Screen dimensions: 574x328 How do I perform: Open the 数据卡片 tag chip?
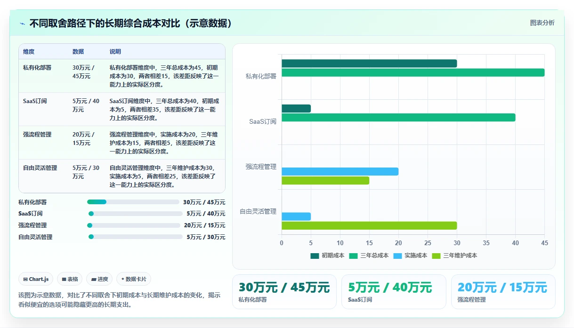[x=134, y=279]
